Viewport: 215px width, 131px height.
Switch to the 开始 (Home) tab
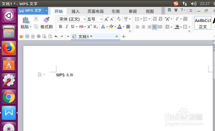click(x=59, y=11)
